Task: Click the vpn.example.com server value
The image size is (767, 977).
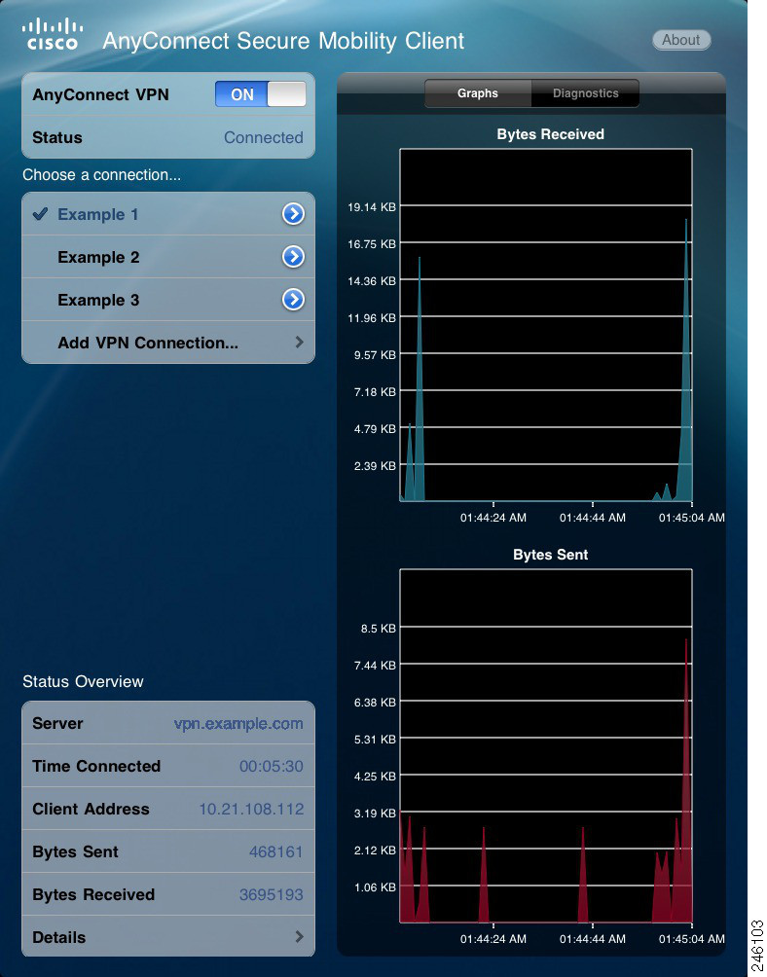Action: click(238, 724)
